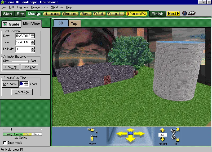Image resolution: width=212 pixels, height=152 pixels.
Task: Enable the Draft Mode checkbox
Action: pyautogui.click(x=5, y=143)
